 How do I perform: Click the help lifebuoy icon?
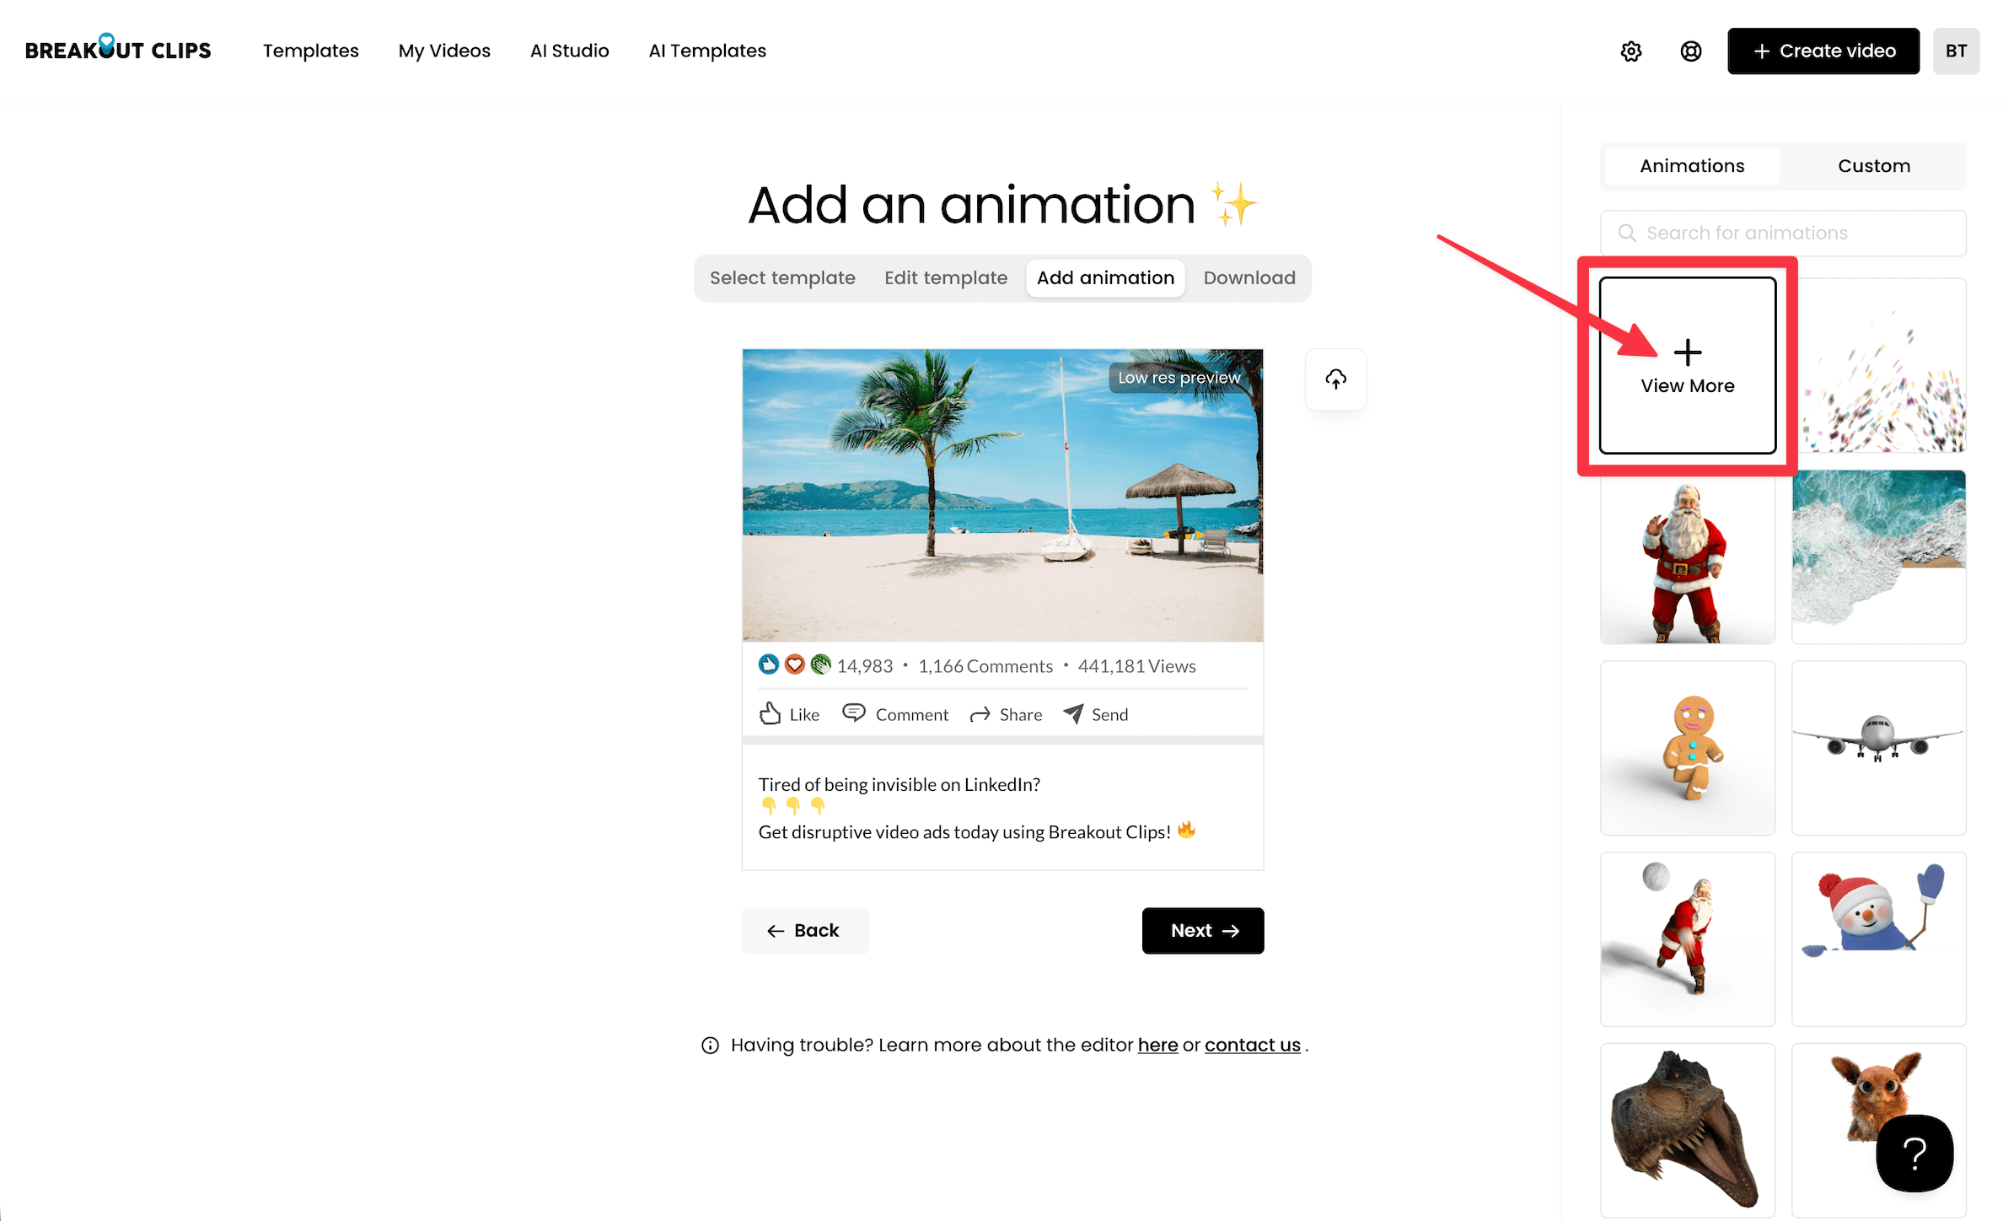(x=1690, y=51)
